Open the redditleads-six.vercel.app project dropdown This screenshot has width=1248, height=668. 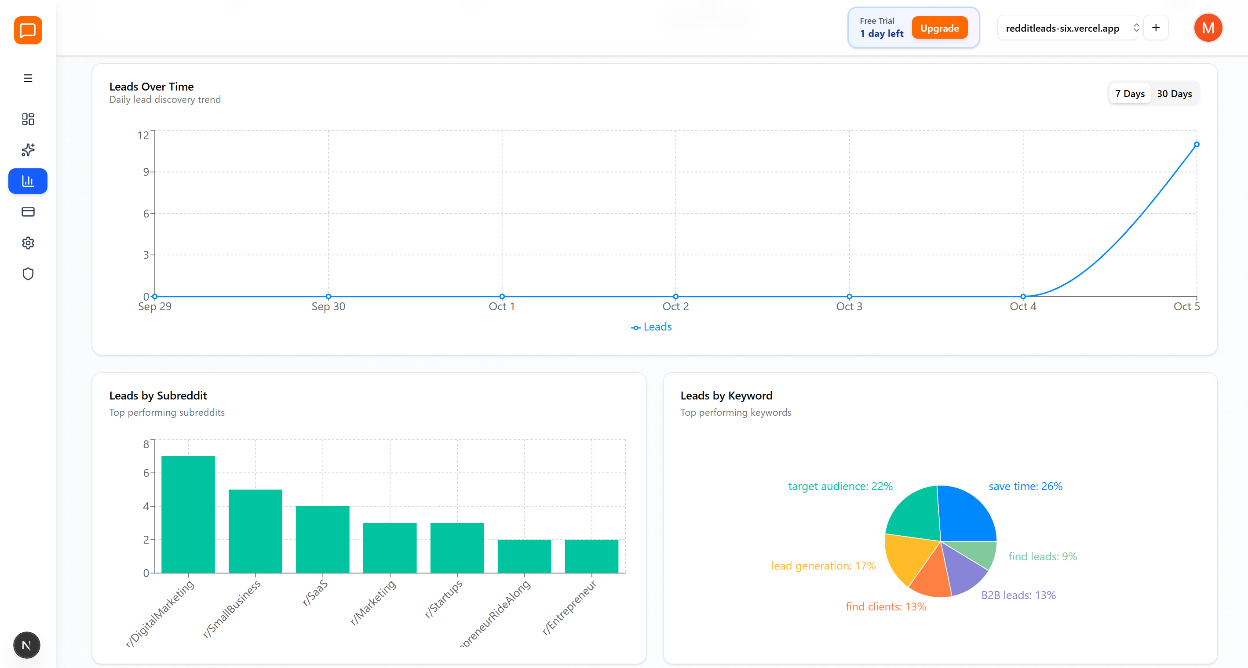click(x=1062, y=28)
